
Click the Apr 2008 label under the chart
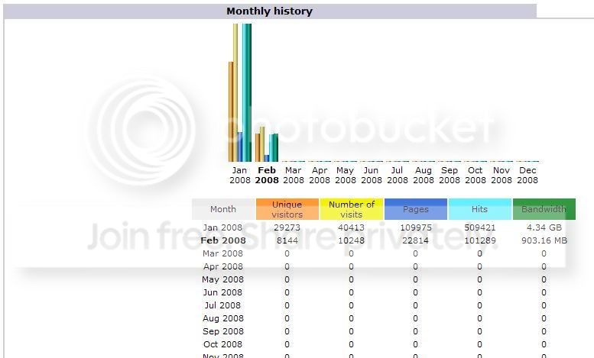tap(320, 176)
